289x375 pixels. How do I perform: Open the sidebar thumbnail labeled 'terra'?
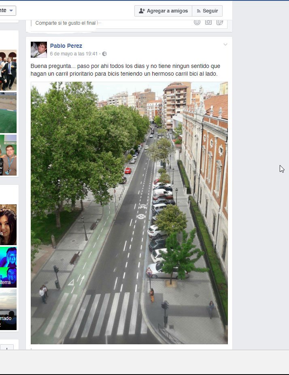(x=8, y=278)
